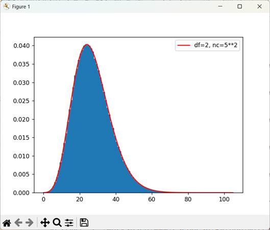
Task: Click the matplotlib icon in title bar
Action: (6, 7)
